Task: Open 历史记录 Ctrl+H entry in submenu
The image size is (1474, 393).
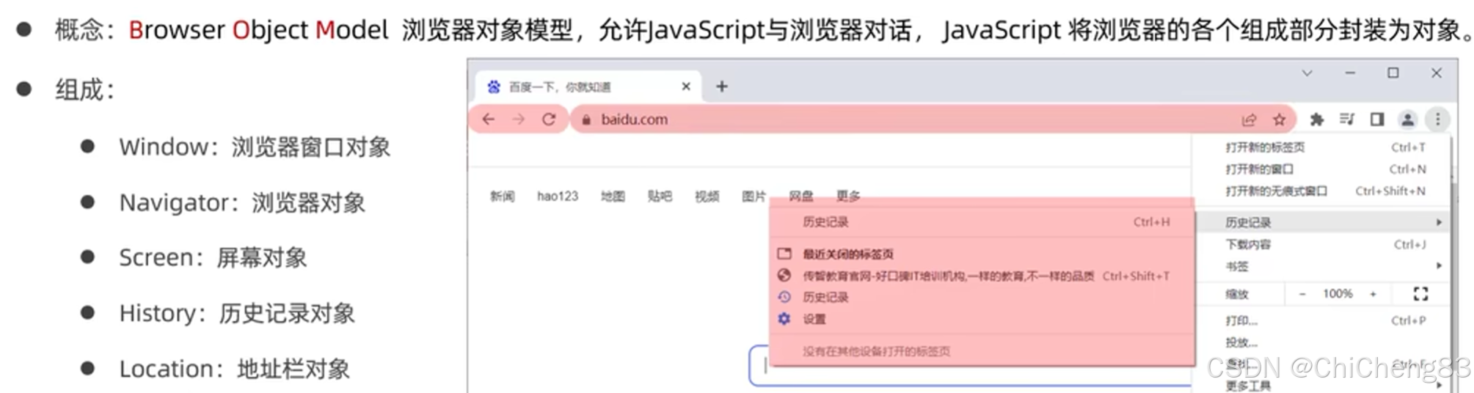Action: tap(983, 222)
